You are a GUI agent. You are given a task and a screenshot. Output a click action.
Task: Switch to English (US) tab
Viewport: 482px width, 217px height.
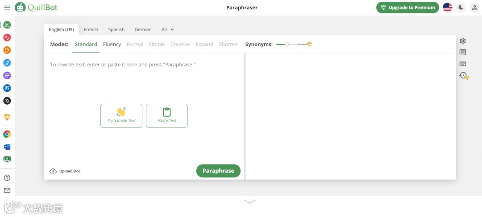[x=62, y=29]
